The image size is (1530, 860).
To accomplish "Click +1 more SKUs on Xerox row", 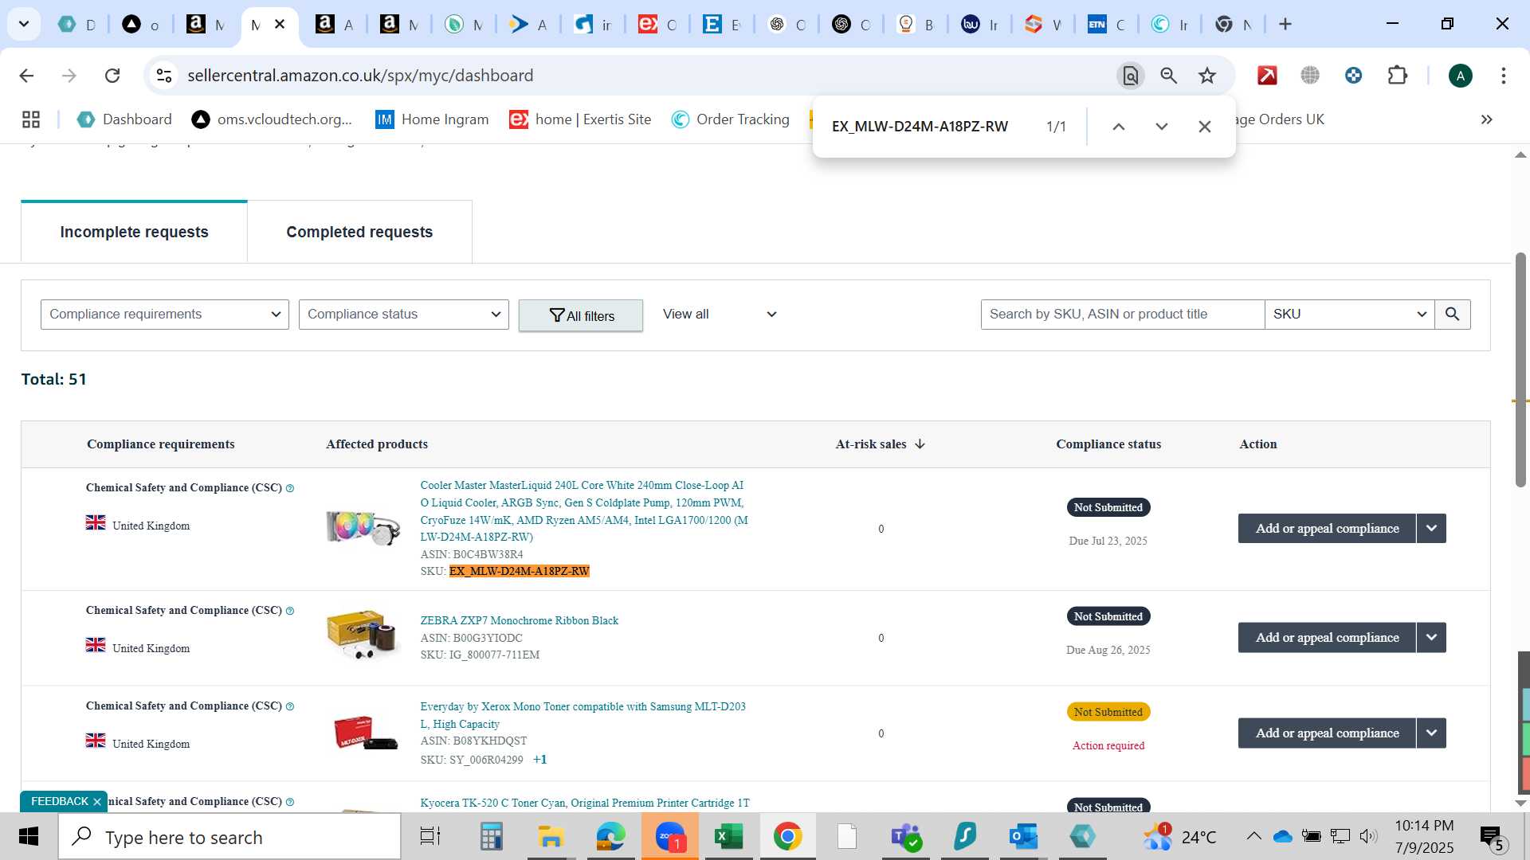I will click(540, 760).
